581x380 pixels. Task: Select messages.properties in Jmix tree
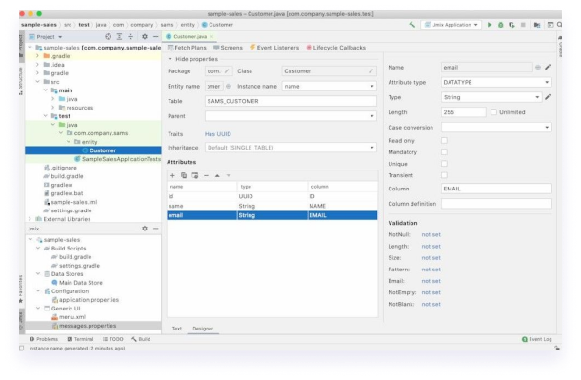tap(93, 326)
